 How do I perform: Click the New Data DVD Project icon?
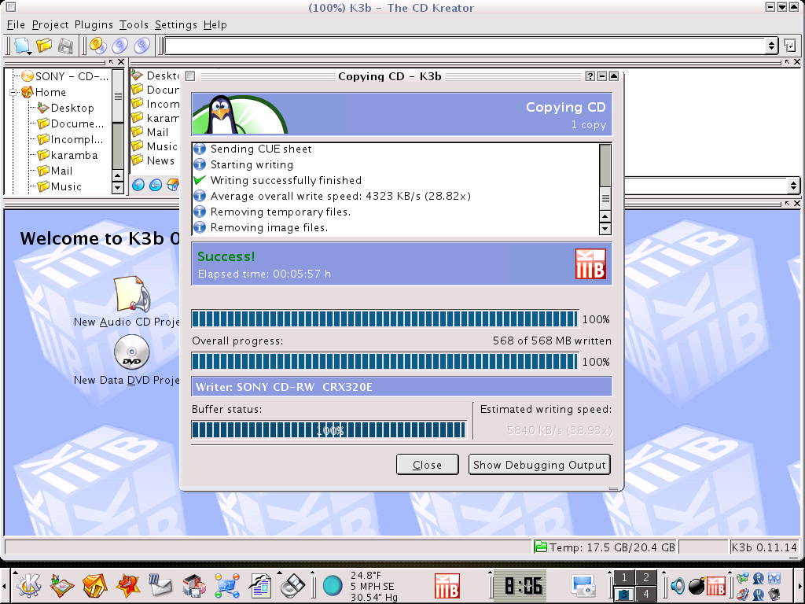pyautogui.click(x=130, y=353)
